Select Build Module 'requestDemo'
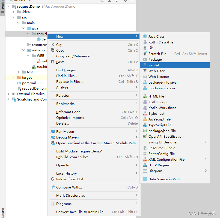Viewport: 220px width, 218px height. pos(94,151)
